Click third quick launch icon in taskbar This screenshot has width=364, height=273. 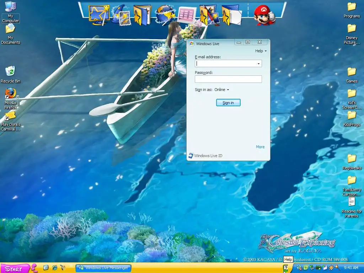click(x=63, y=268)
